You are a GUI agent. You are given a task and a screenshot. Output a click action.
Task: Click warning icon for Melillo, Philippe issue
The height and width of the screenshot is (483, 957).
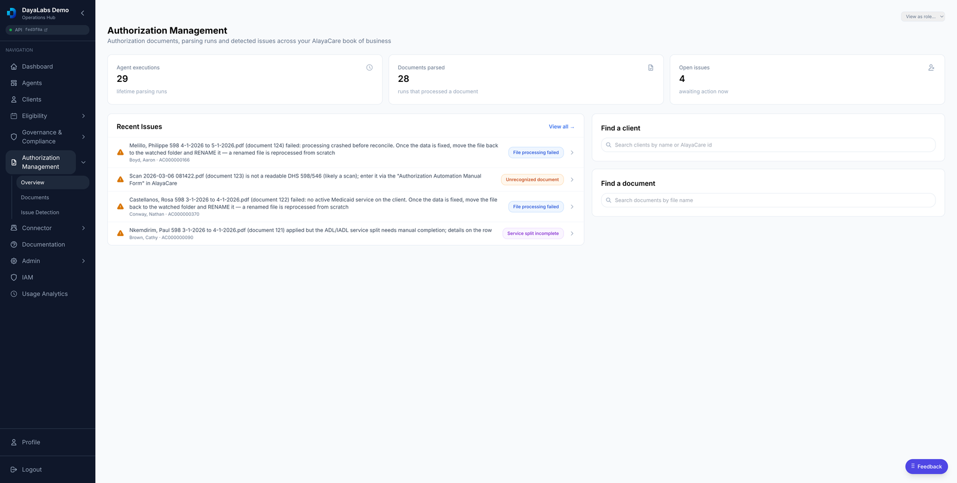pos(120,152)
